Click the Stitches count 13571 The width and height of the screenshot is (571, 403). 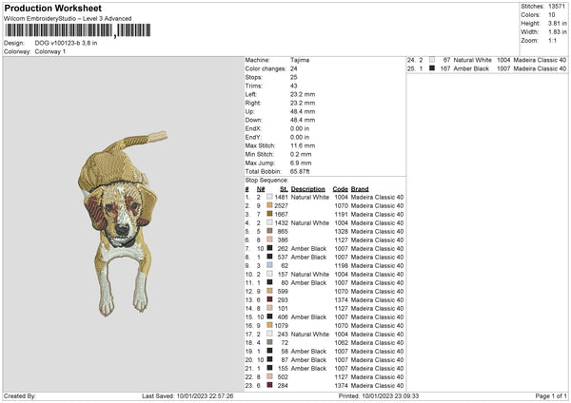[558, 6]
